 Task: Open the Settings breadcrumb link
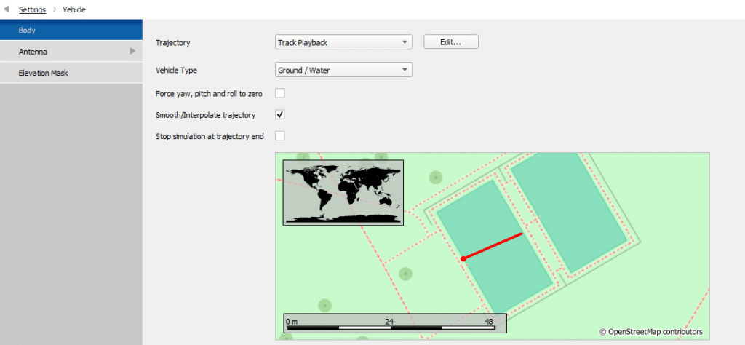pyautogui.click(x=32, y=9)
